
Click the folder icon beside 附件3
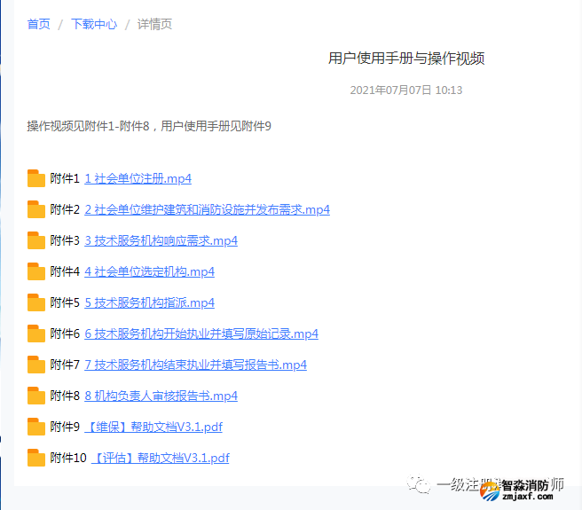pyautogui.click(x=36, y=240)
